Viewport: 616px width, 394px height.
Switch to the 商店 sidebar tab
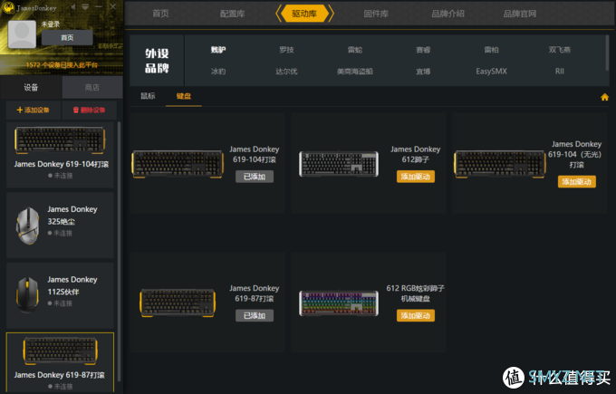coord(92,87)
